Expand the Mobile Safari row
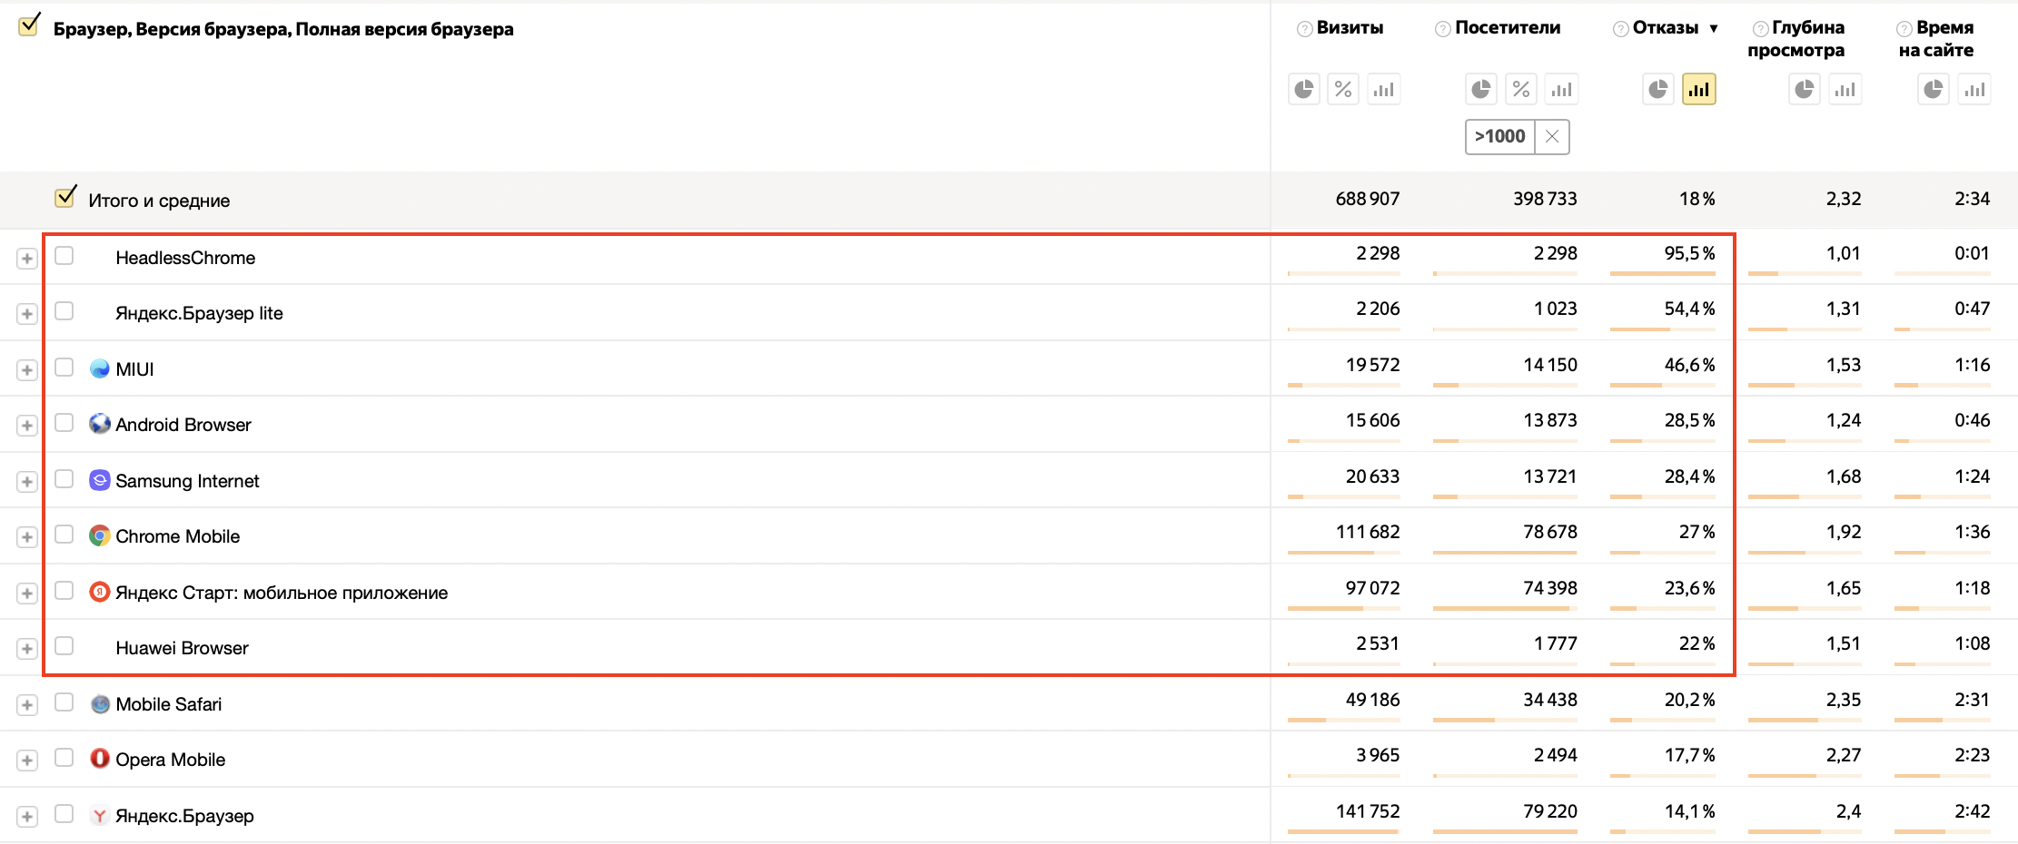2018x844 pixels. click(x=27, y=705)
